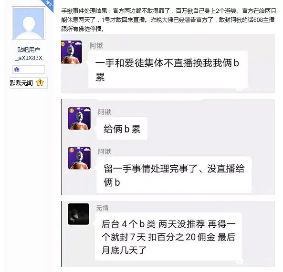Image resolution: width=283 pixels, height=272 pixels.
Task: Click the small blue badge icon under username
Action: click(x=17, y=70)
